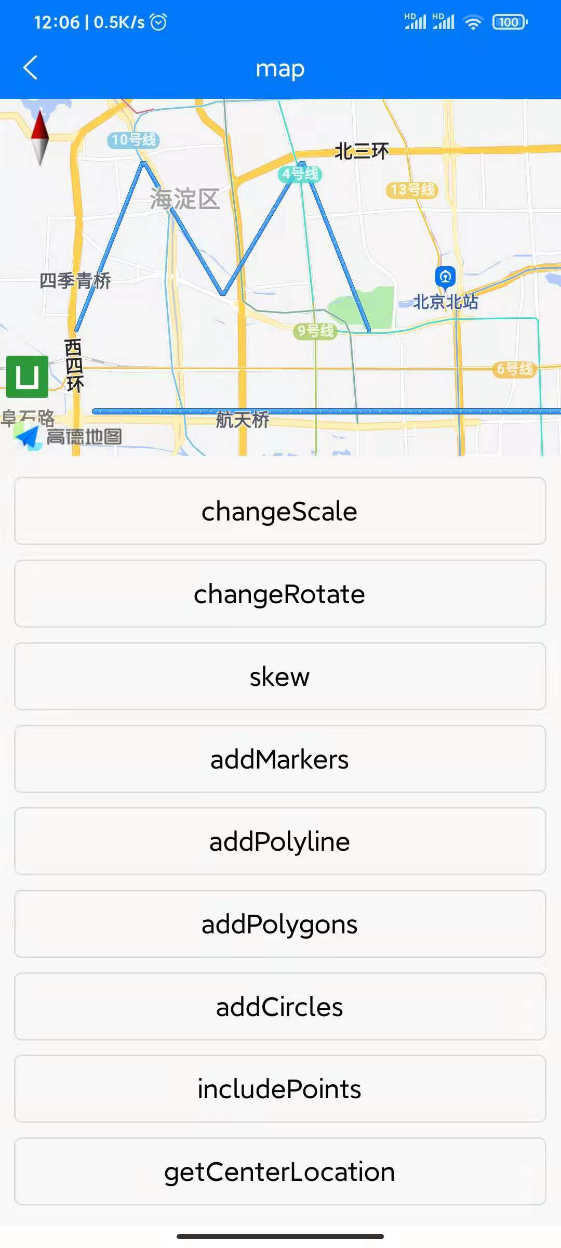Tap the Line 10 subway label
This screenshot has width=561, height=1248.
133,140
